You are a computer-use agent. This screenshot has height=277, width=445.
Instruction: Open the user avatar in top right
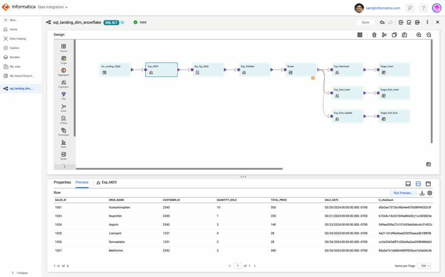pyautogui.click(x=436, y=8)
